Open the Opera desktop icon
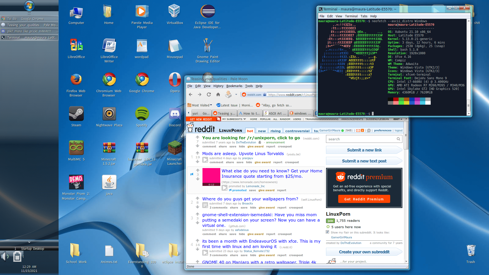The height and width of the screenshot is (275, 489). point(175,80)
